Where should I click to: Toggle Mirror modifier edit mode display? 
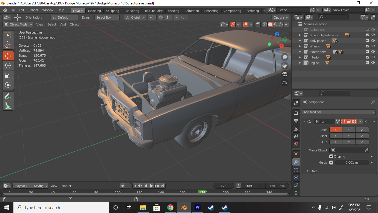pos(343,121)
